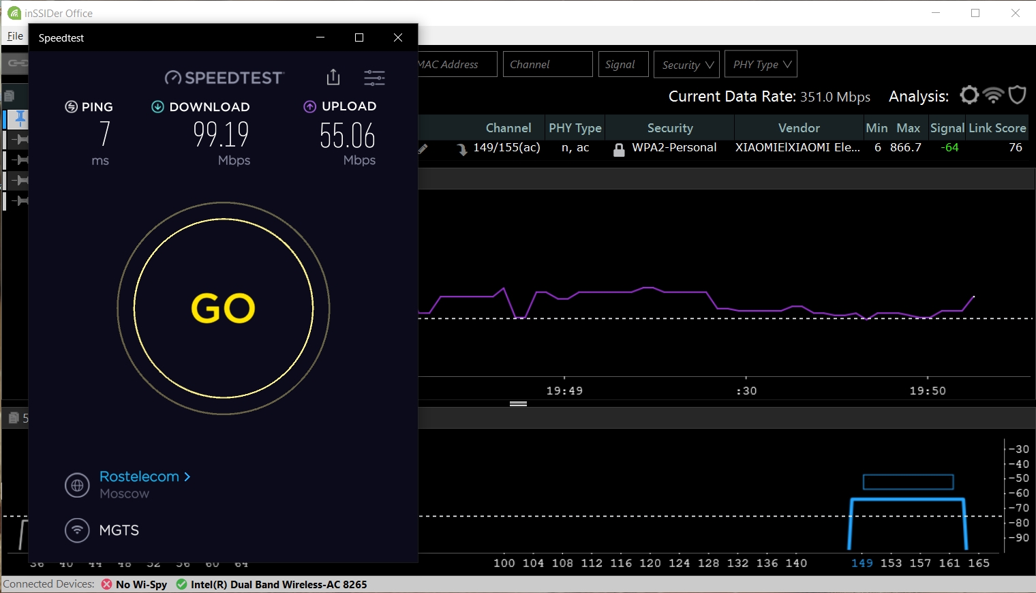Click the globe server icon
This screenshot has width=1036, height=593.
click(x=77, y=485)
